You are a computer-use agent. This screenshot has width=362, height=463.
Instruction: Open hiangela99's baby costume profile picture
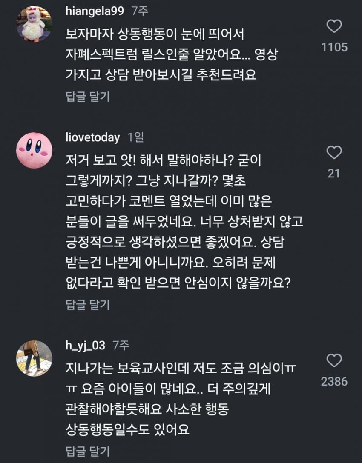coord(34,24)
